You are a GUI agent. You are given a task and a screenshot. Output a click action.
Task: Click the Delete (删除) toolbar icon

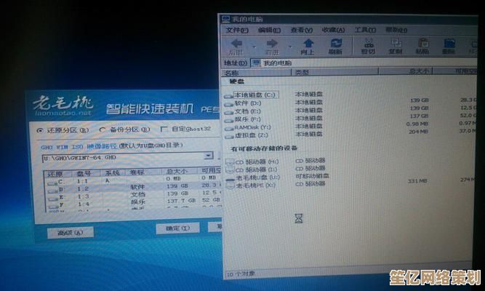(449, 43)
